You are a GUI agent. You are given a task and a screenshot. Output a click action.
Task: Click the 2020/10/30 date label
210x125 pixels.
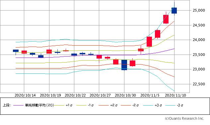coord(125,95)
